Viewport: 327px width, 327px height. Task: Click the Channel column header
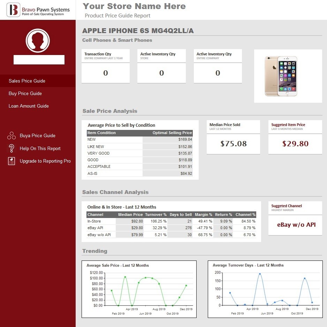95,215
